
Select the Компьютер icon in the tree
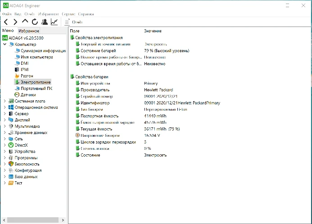tap(11, 45)
